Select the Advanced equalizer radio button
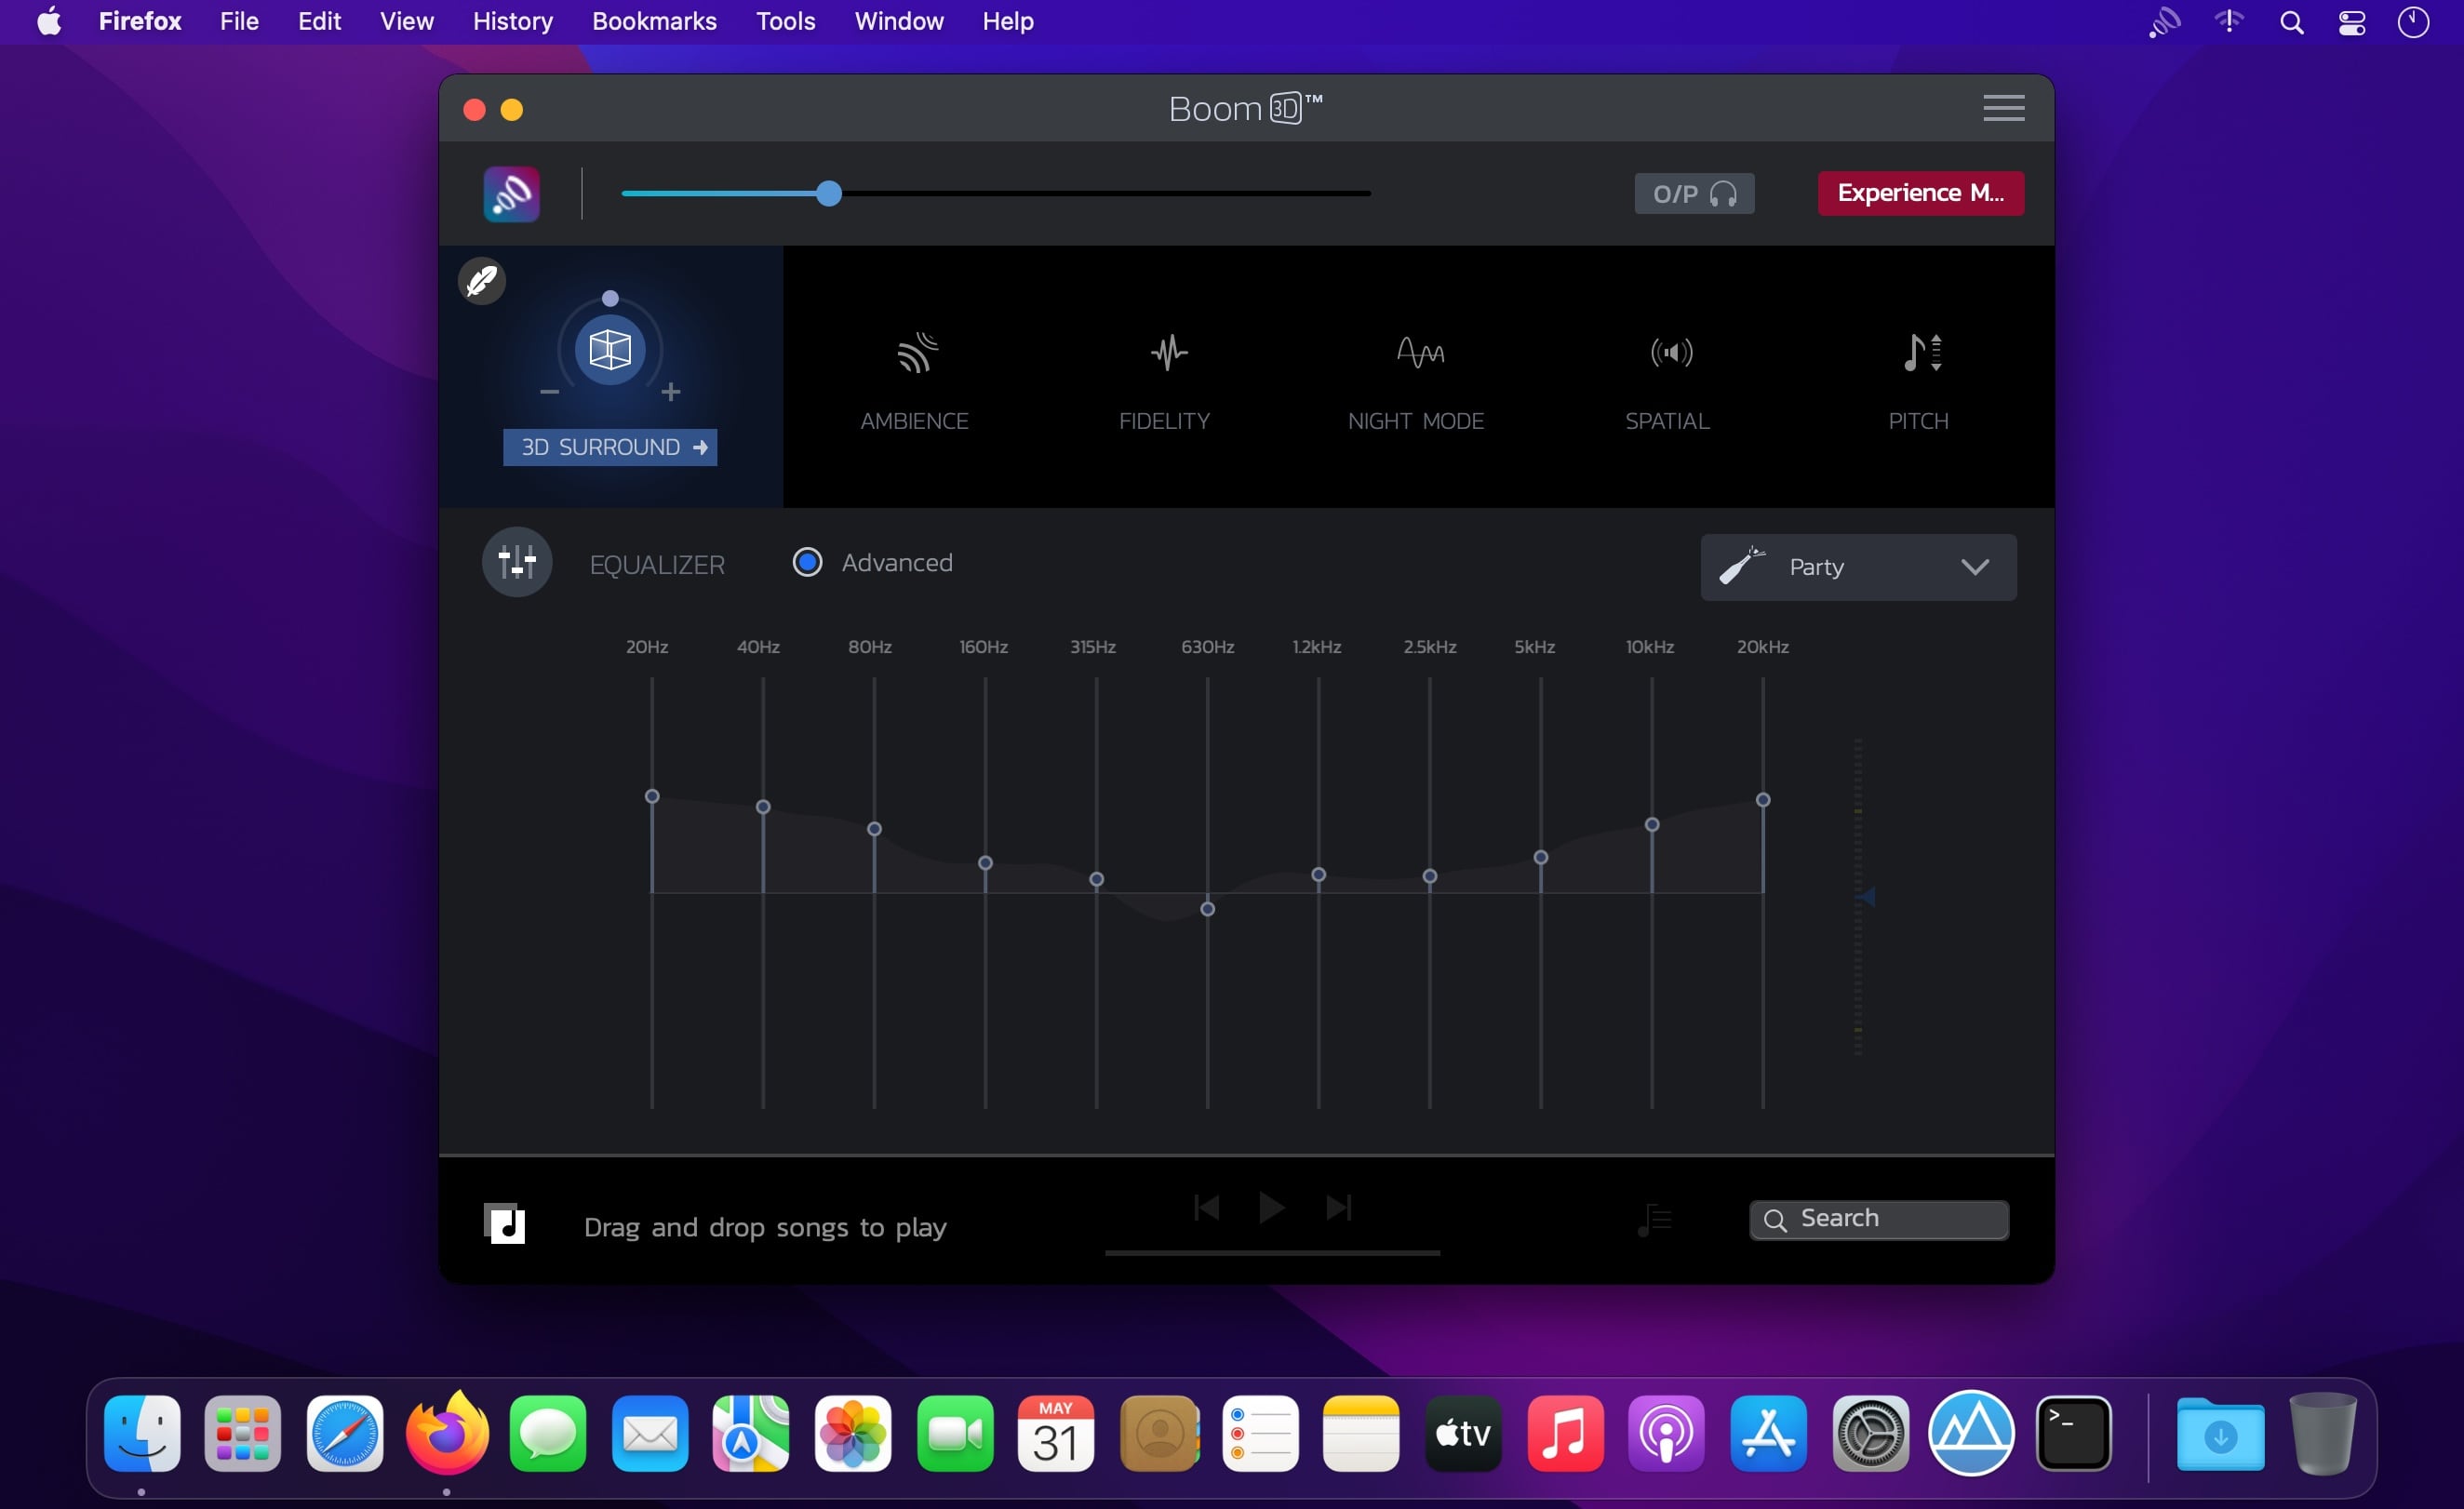The width and height of the screenshot is (2464, 1509). (x=807, y=562)
